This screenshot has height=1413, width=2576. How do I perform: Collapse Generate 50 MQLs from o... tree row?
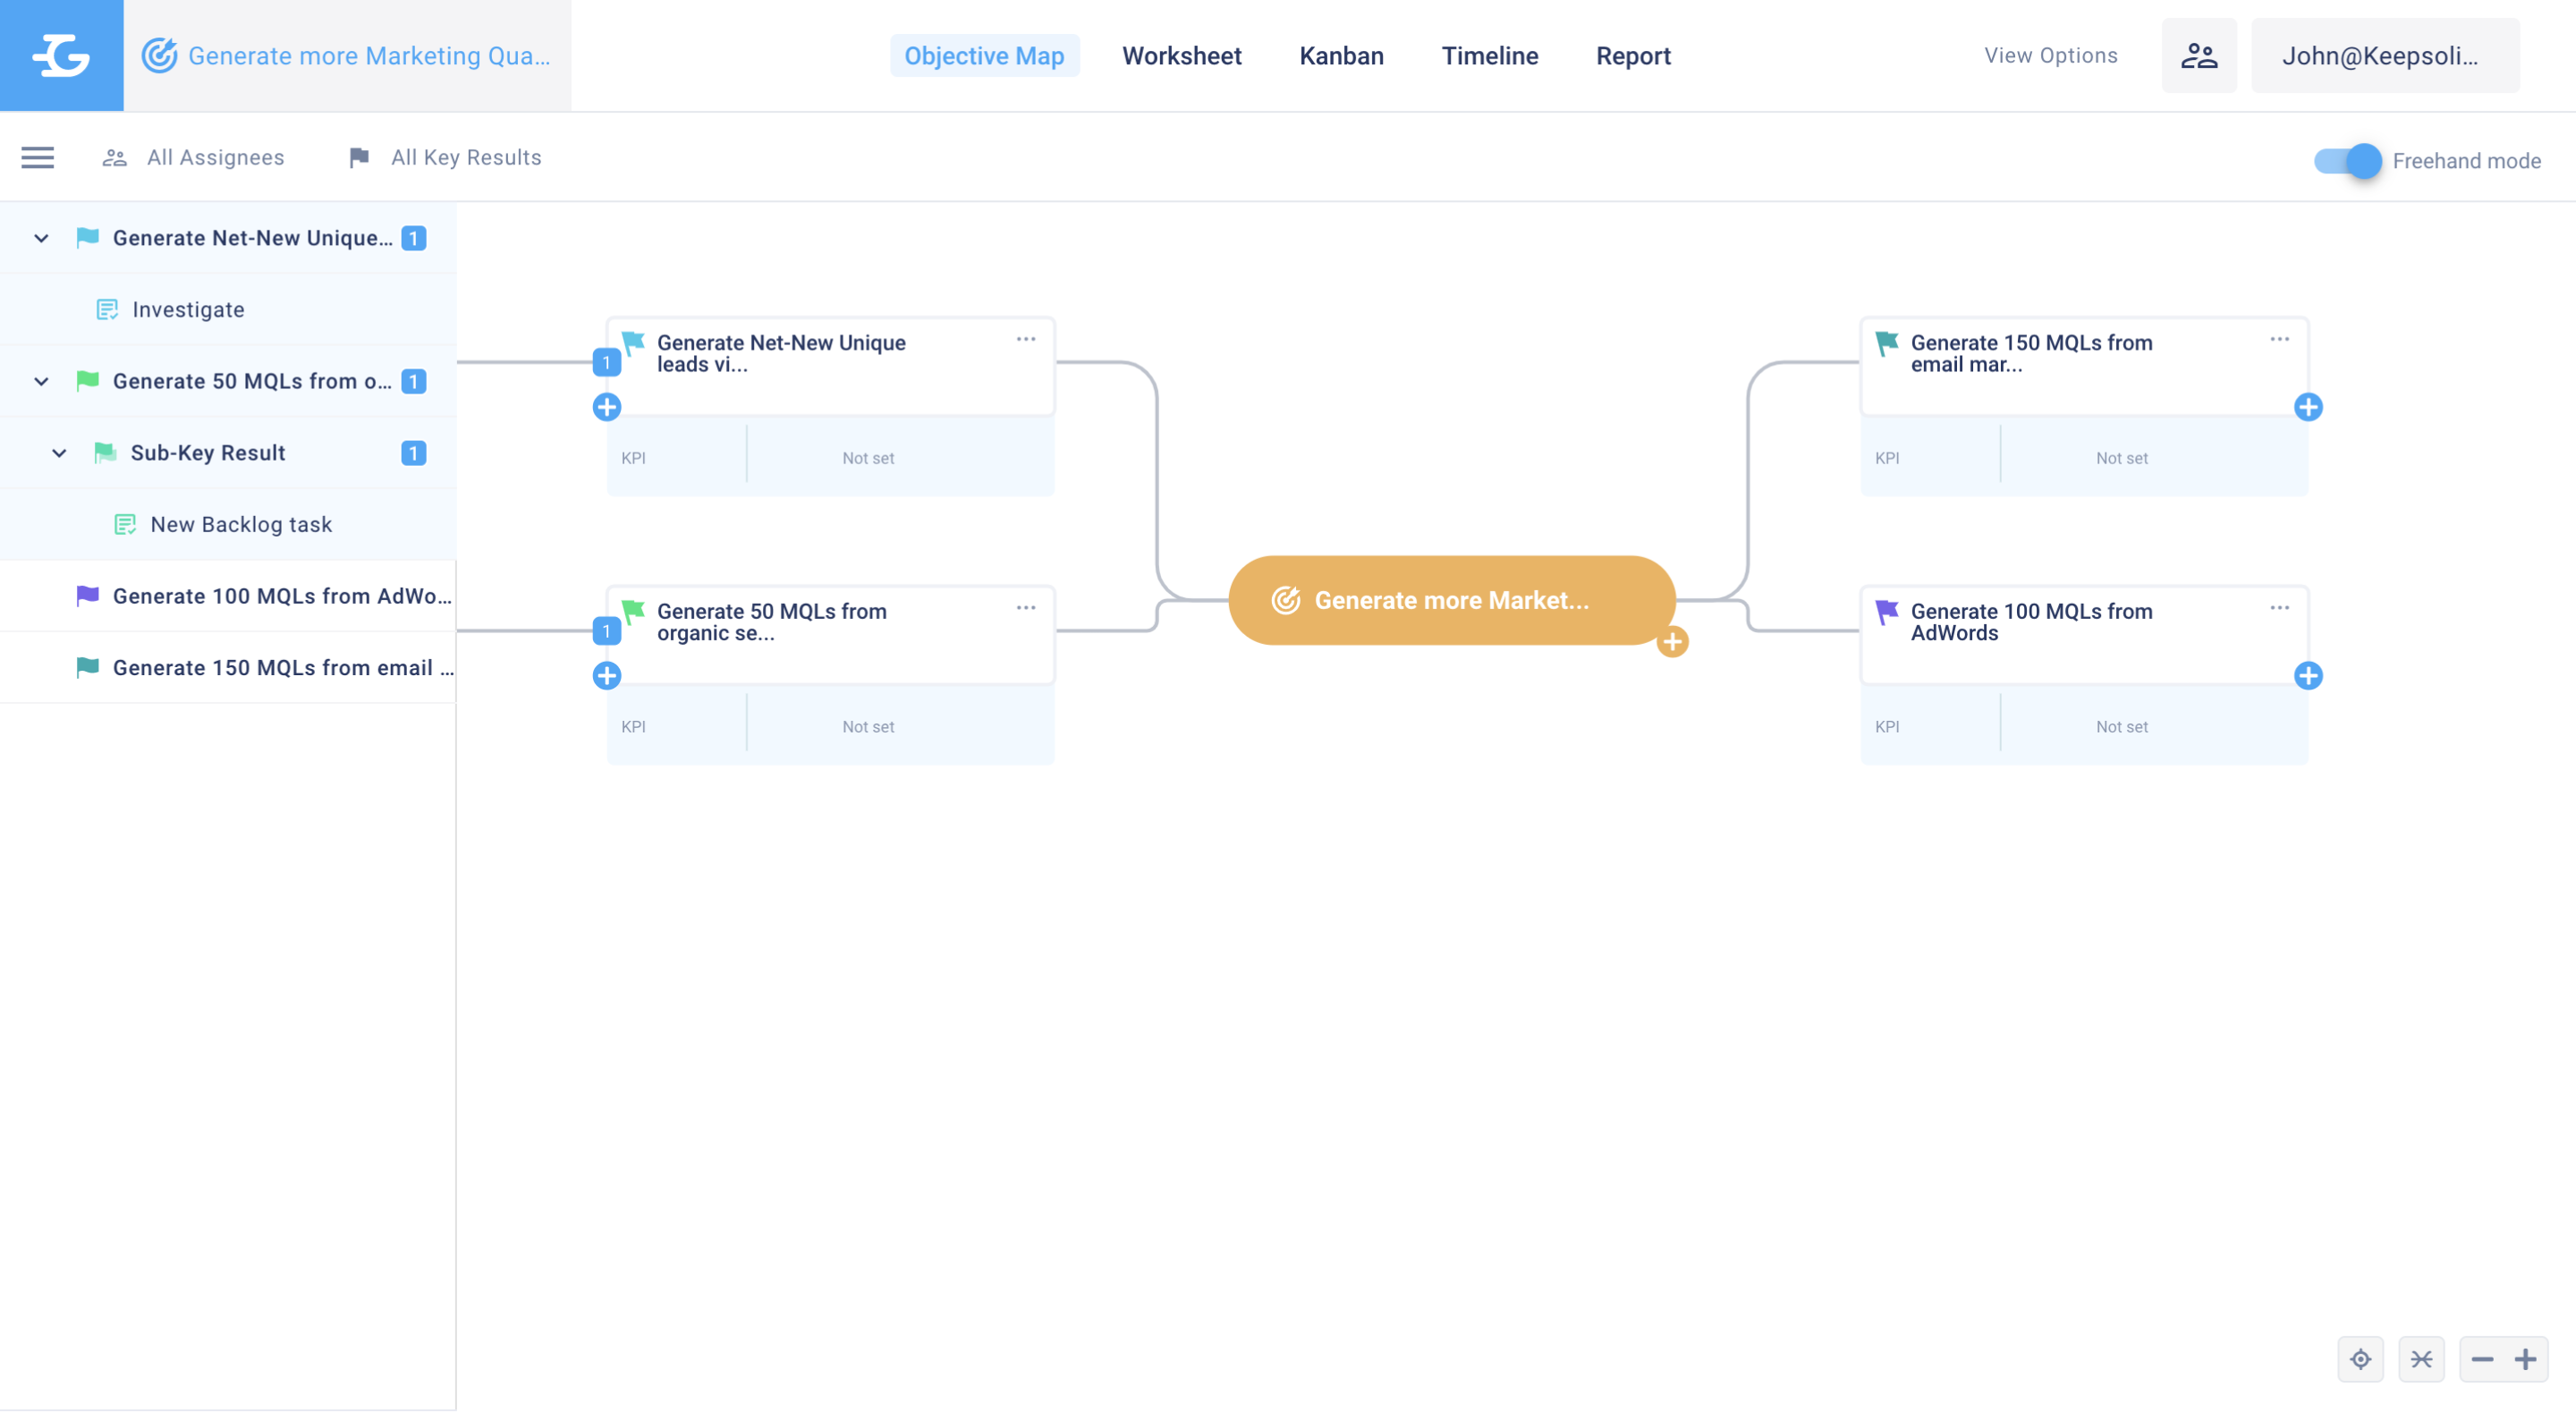41,381
